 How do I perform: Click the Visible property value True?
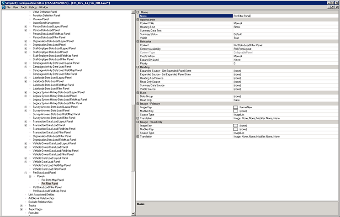pyautogui.click(x=236, y=38)
